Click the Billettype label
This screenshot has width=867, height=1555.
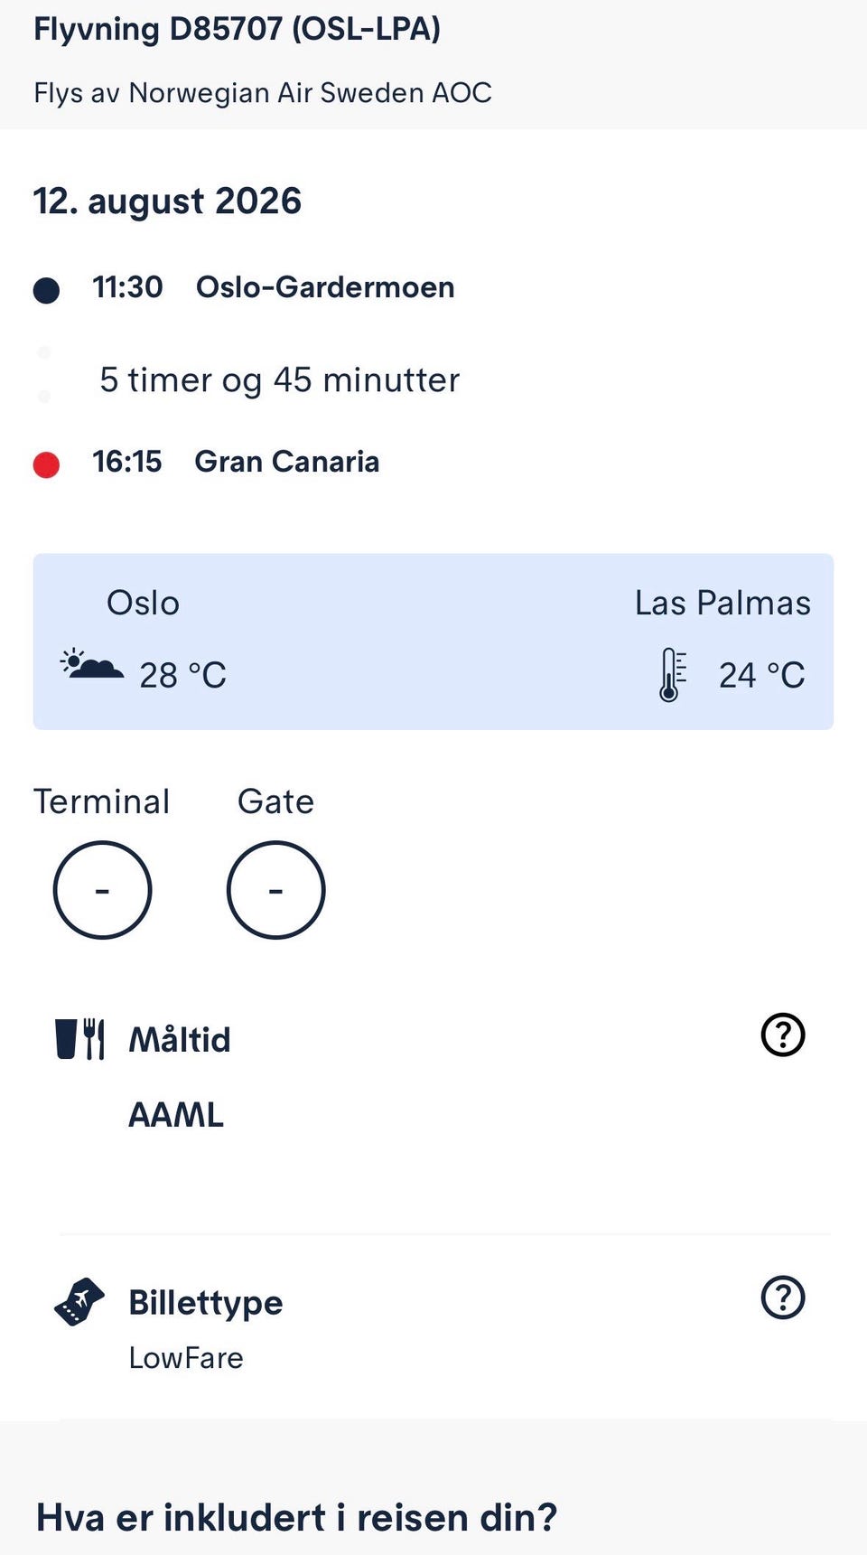pos(206,1303)
